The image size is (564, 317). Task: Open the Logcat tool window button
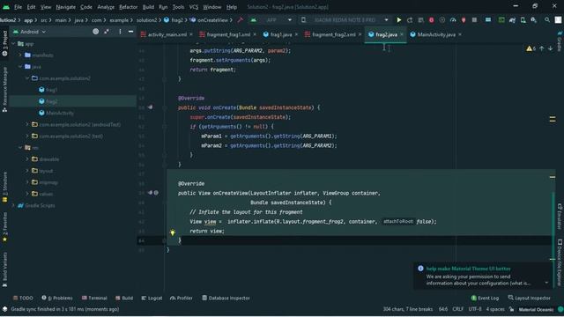tap(152, 298)
